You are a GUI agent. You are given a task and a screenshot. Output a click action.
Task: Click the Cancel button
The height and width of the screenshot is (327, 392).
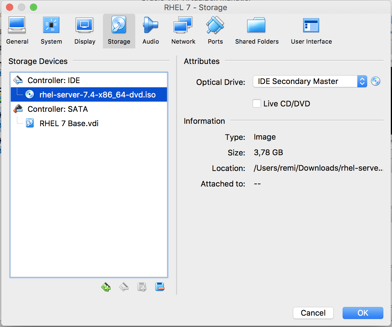(313, 313)
